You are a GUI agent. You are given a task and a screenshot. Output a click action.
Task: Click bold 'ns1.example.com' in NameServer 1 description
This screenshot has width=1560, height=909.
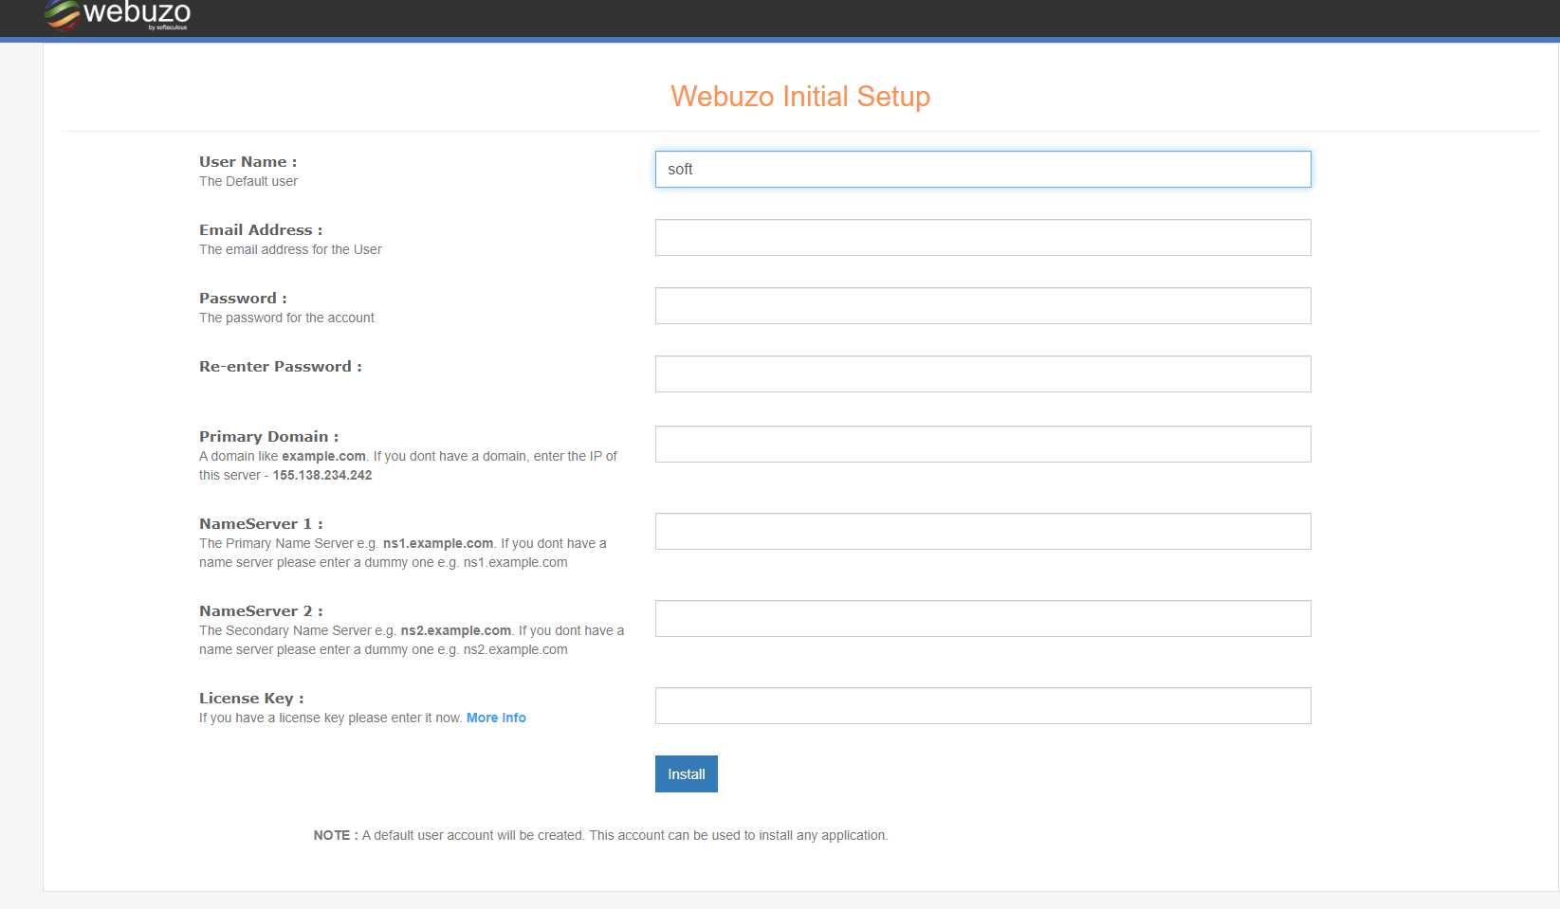click(x=438, y=543)
